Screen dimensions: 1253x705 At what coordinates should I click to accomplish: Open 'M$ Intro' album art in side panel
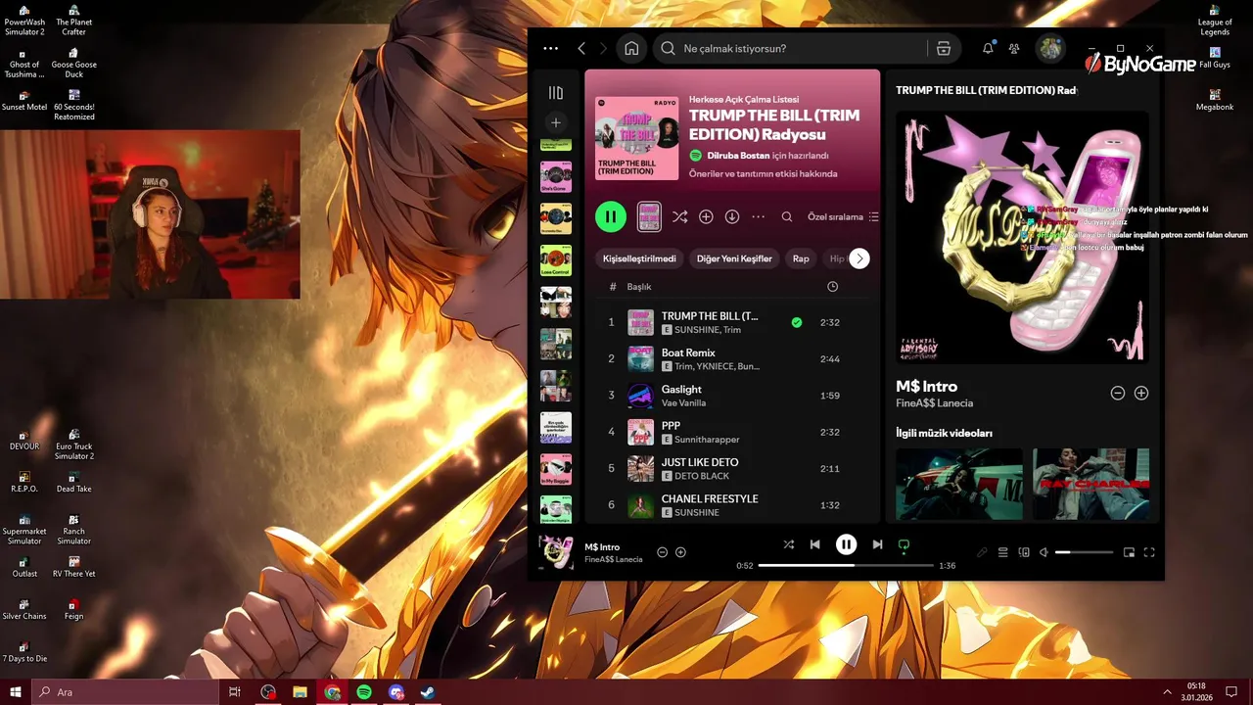[x=1022, y=237]
